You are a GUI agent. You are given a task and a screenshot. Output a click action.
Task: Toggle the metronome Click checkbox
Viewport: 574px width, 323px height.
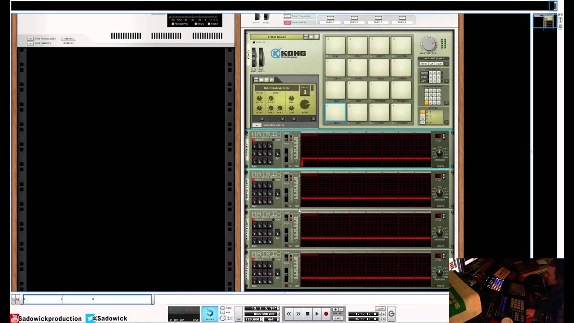click(222, 308)
